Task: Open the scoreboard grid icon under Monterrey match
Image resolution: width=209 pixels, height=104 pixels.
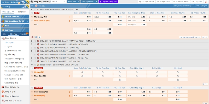Action: pos(32,37)
